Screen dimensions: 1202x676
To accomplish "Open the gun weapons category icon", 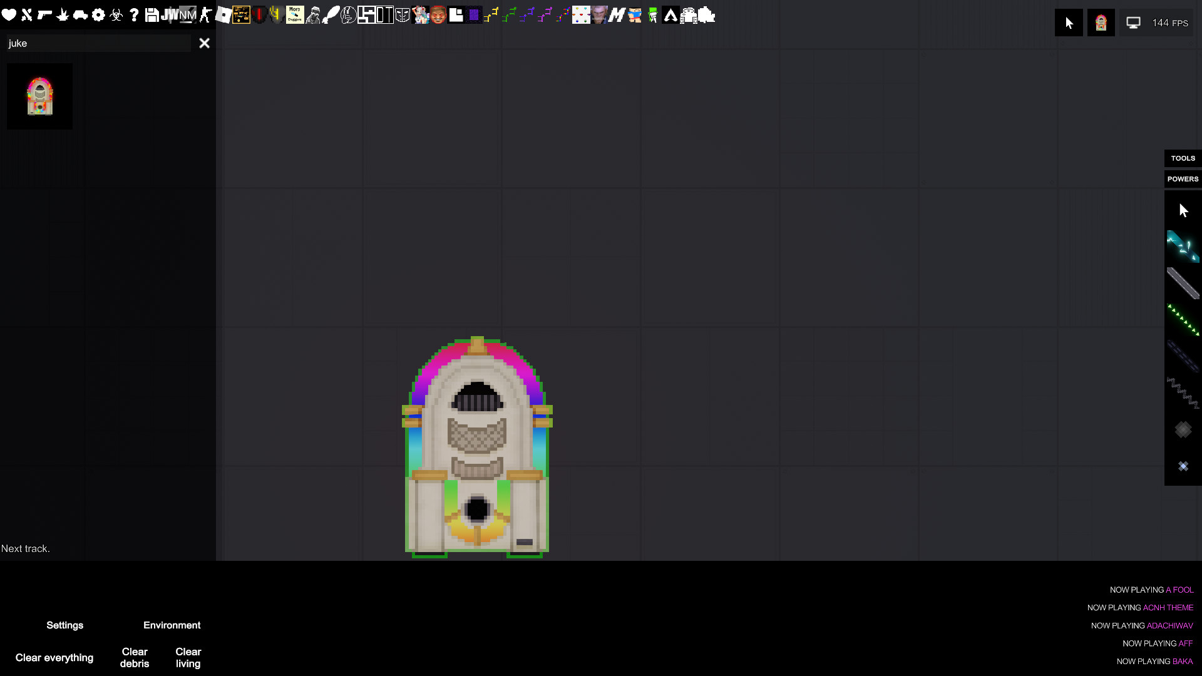I will pos(44,14).
